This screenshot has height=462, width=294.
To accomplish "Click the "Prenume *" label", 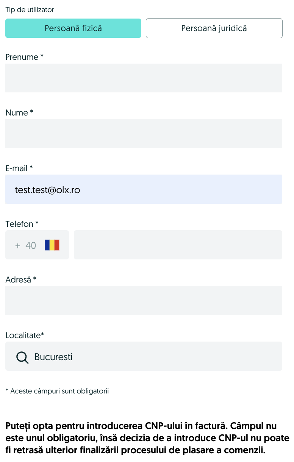I will [25, 57].
